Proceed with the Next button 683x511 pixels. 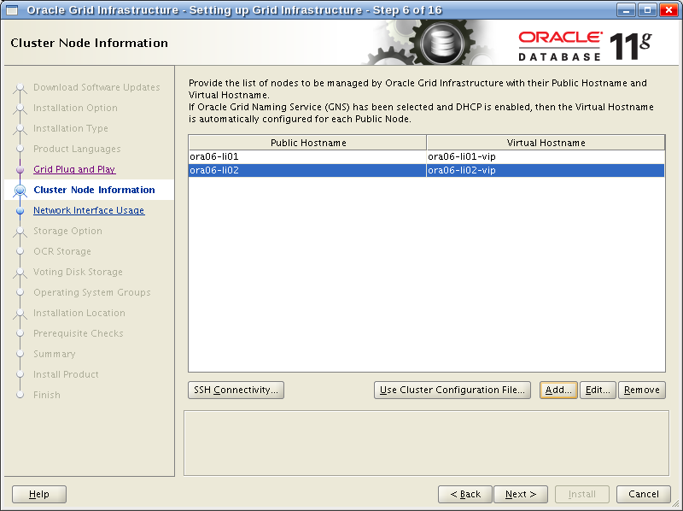click(x=520, y=494)
